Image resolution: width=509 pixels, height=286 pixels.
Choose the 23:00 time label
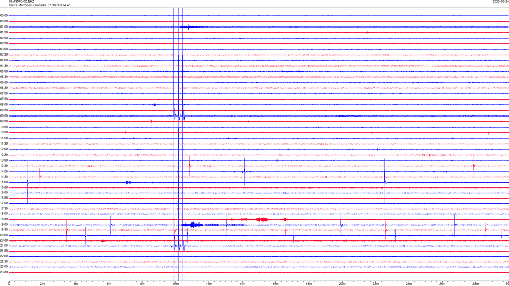(x=4, y=267)
